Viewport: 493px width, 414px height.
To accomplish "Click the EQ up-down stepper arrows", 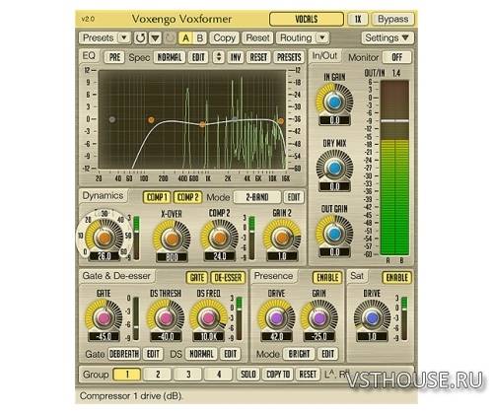I will pyautogui.click(x=219, y=57).
